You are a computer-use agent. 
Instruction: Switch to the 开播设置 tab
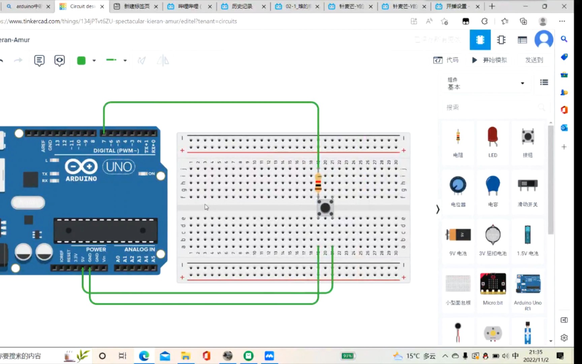tap(457, 6)
